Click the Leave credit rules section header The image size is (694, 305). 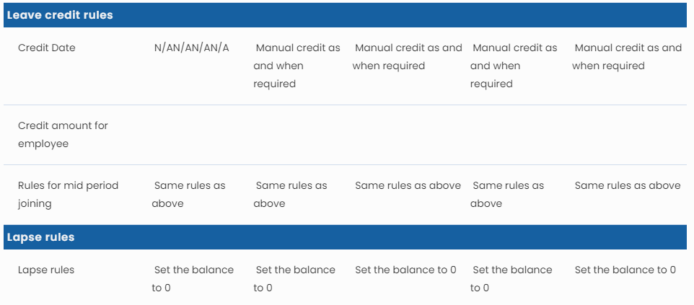tap(60, 15)
